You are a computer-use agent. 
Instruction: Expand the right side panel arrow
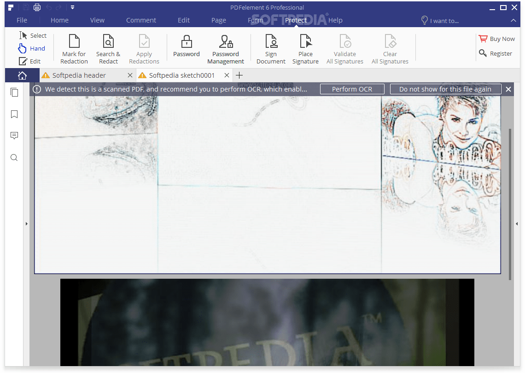point(517,224)
